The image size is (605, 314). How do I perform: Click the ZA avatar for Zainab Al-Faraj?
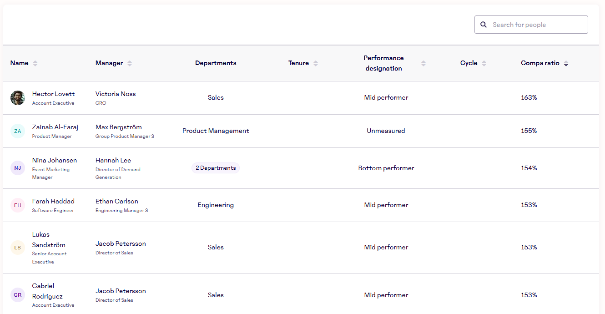pos(18,131)
